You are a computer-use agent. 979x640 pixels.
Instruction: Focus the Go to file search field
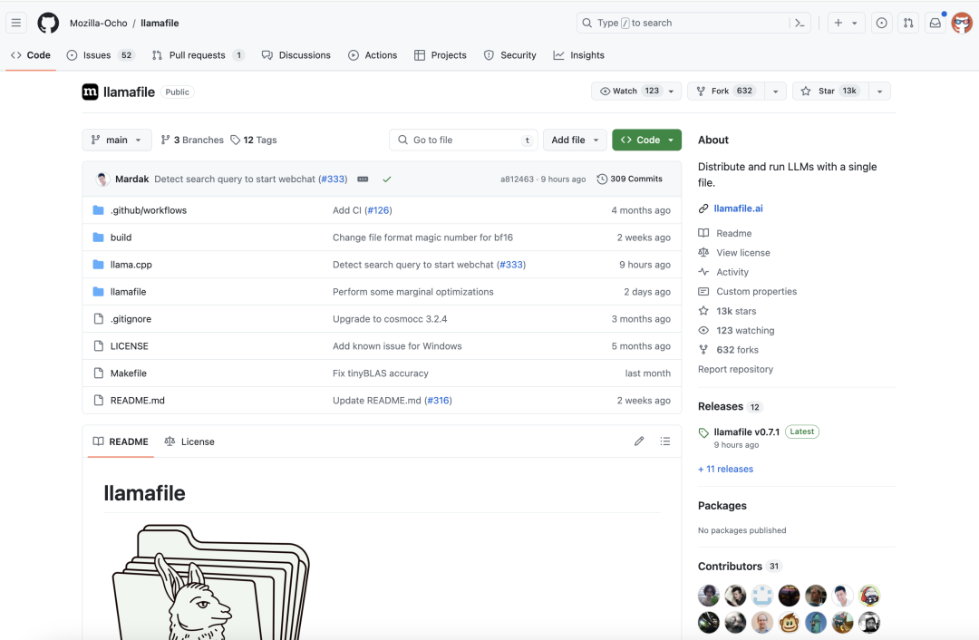click(463, 140)
